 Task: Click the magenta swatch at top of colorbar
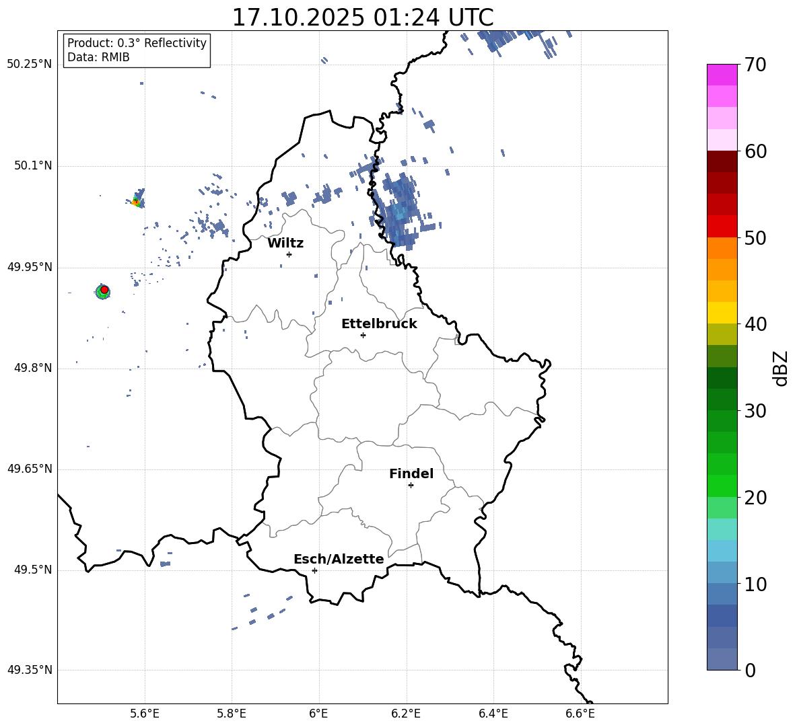[722, 75]
